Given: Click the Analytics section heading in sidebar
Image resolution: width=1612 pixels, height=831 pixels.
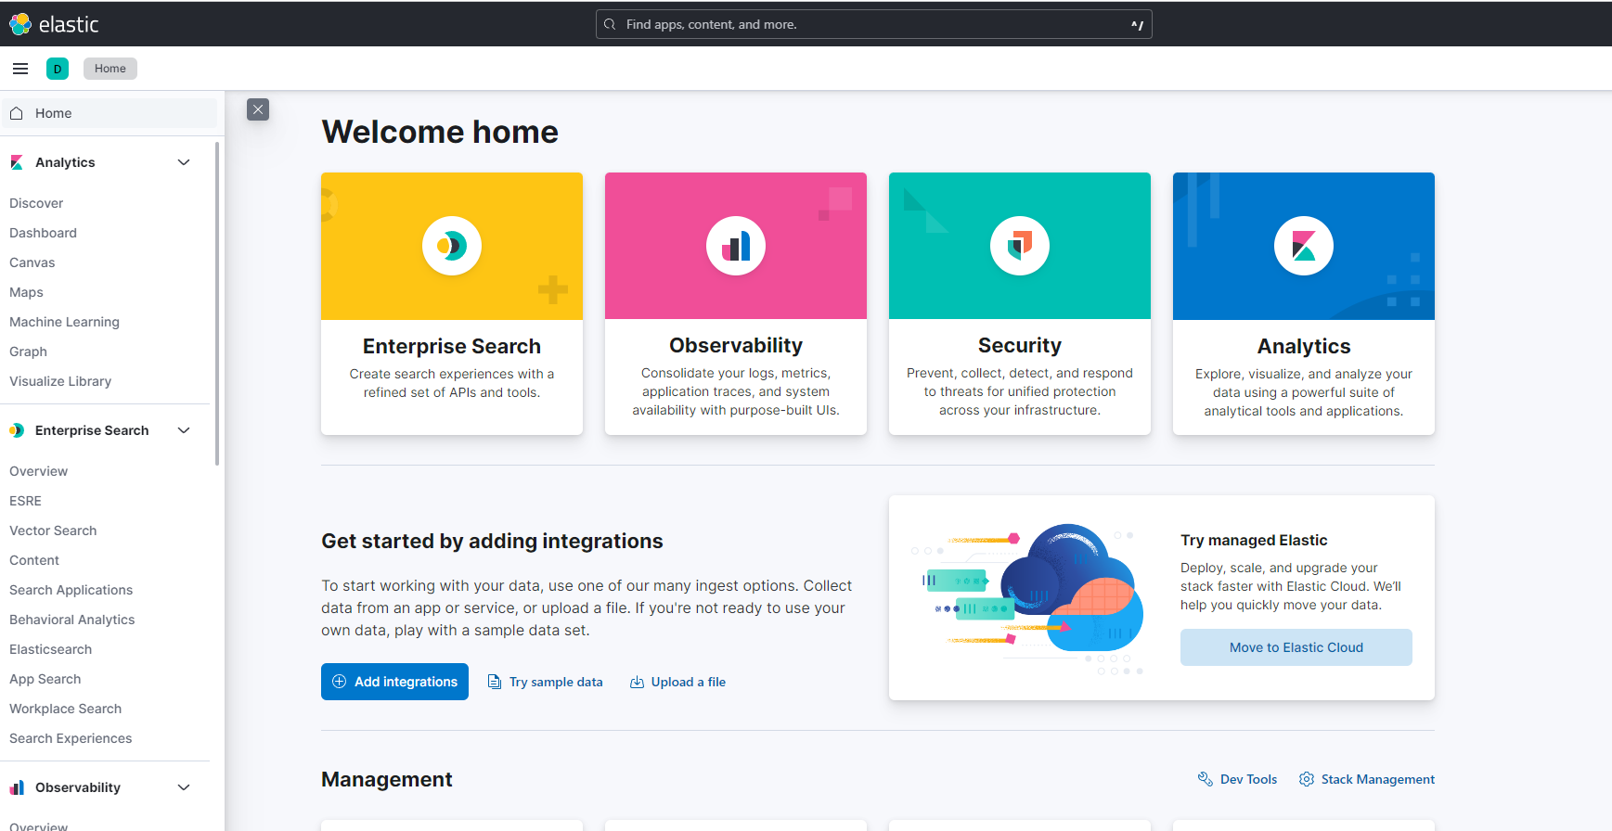Looking at the screenshot, I should (65, 162).
